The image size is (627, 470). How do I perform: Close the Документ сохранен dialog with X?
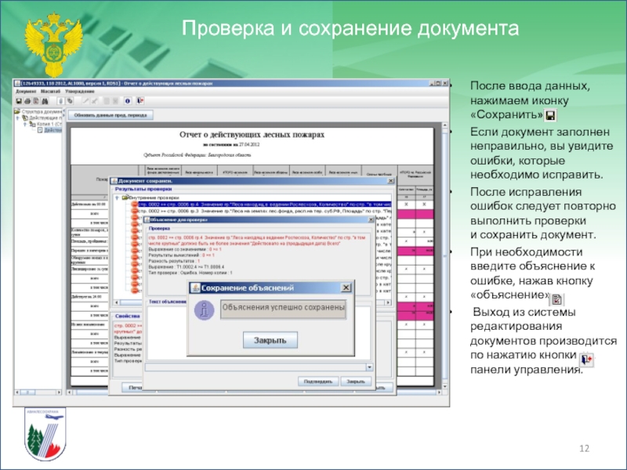pyautogui.click(x=390, y=181)
